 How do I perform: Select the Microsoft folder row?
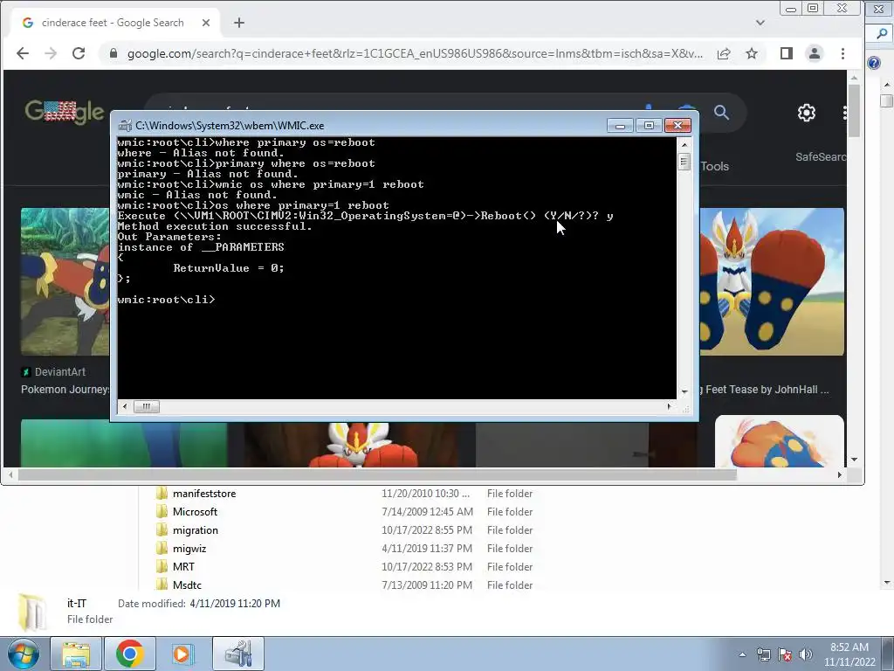tap(342, 512)
